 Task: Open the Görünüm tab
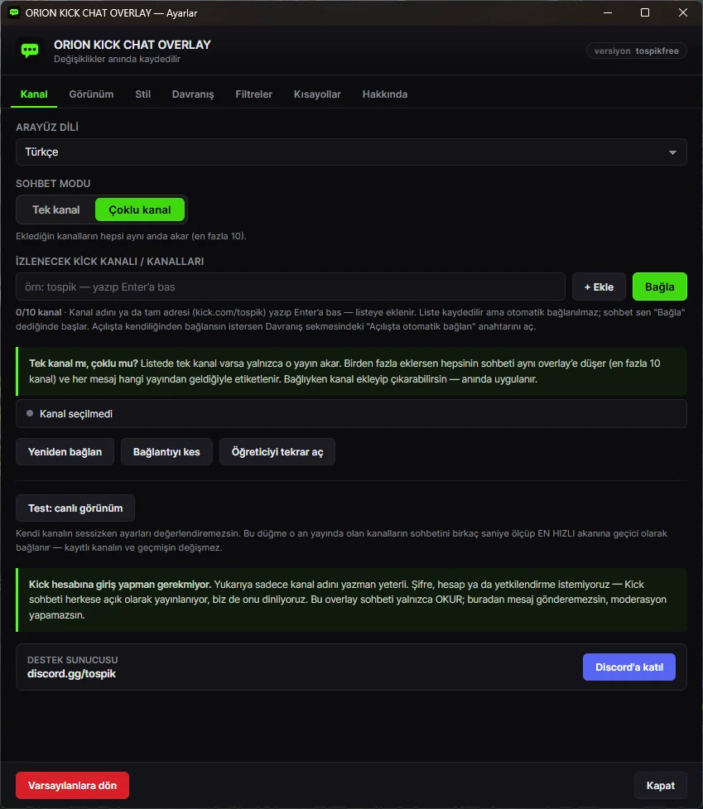pos(91,94)
